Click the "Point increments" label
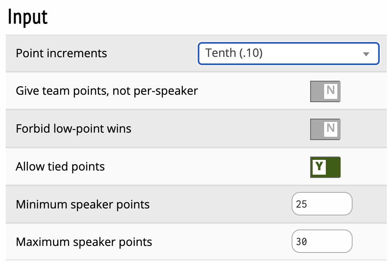The height and width of the screenshot is (262, 388). pyautogui.click(x=61, y=54)
